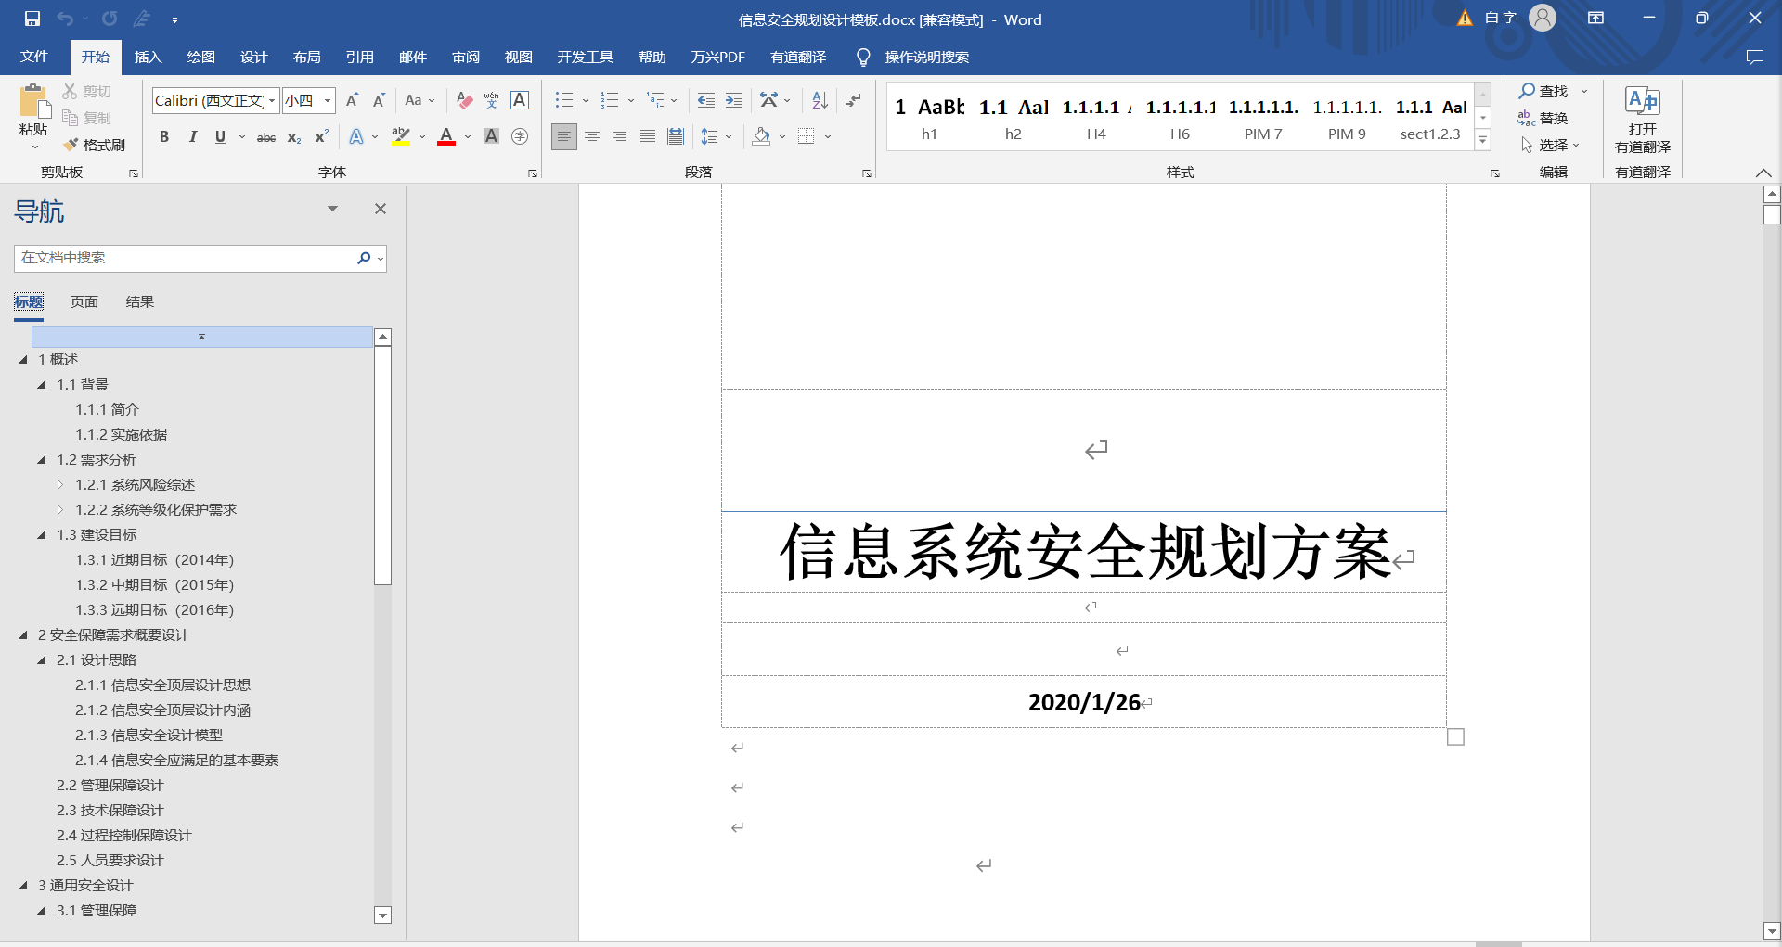Align text left
The height and width of the screenshot is (947, 1782).
(x=563, y=136)
